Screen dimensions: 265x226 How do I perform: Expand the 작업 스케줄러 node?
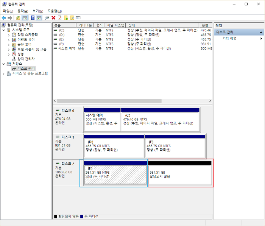(x=9, y=35)
